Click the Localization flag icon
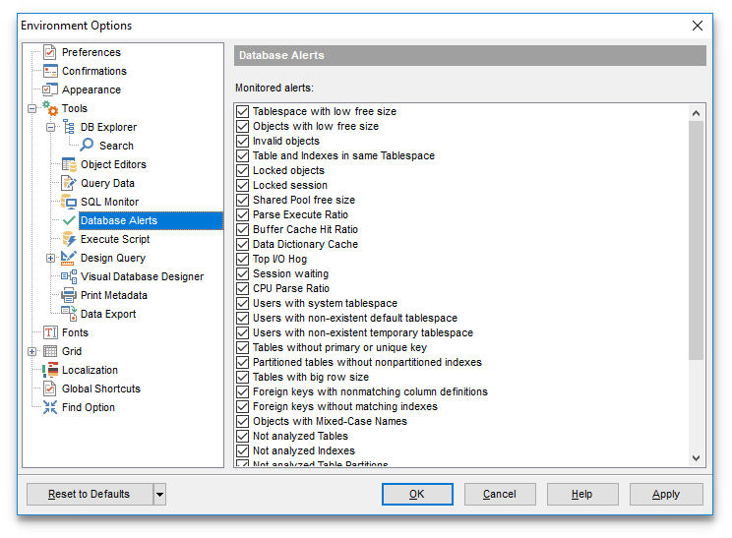Viewport: 732px width, 538px height. pos(50,370)
